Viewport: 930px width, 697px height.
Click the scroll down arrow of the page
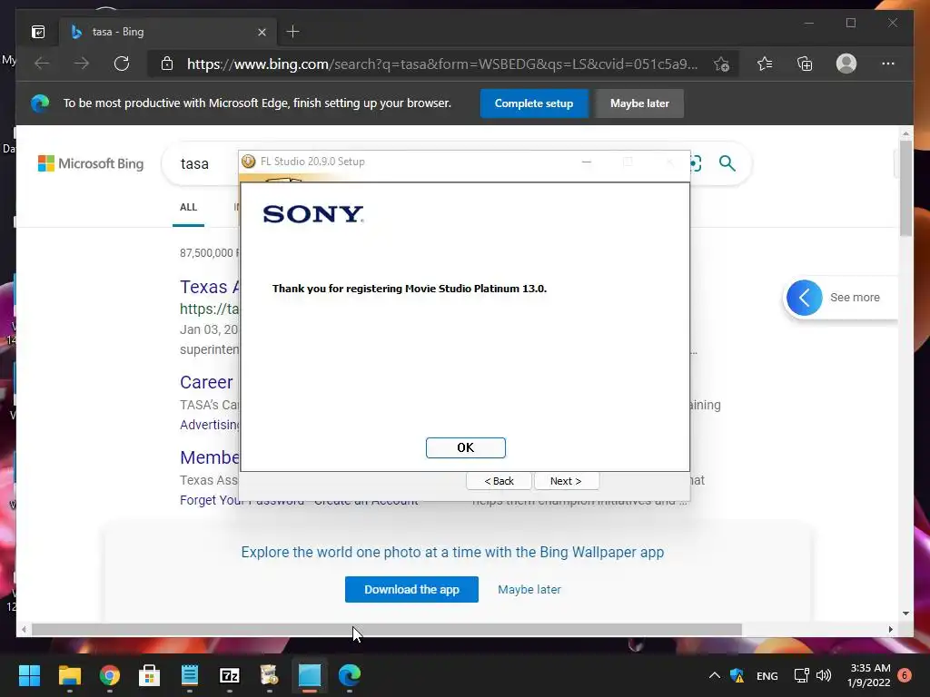click(905, 614)
